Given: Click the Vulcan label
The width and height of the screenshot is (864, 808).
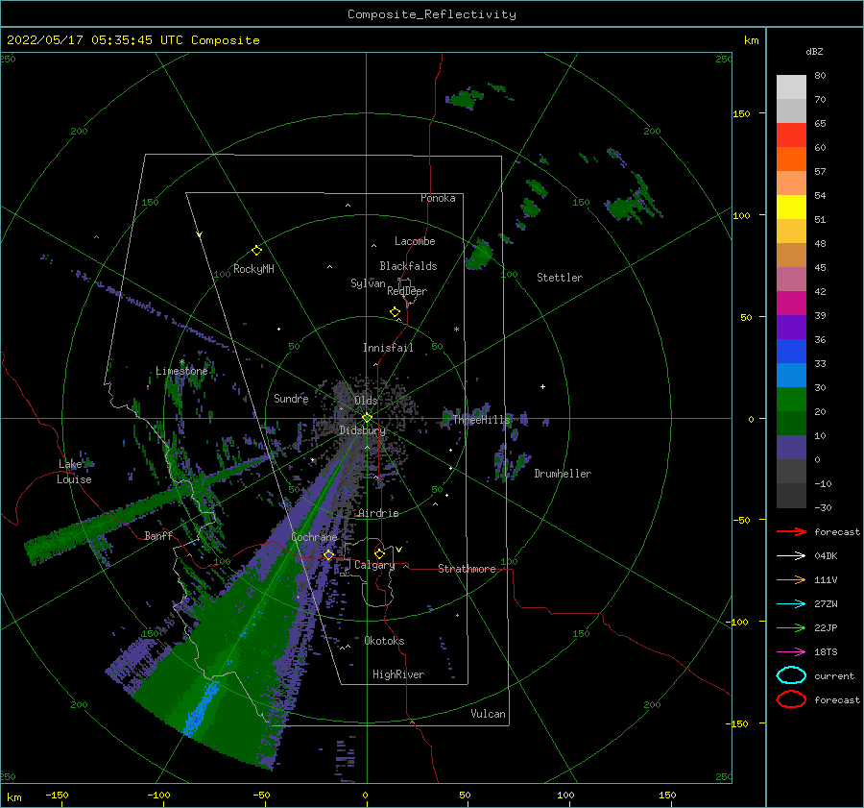Looking at the screenshot, I should tap(489, 714).
